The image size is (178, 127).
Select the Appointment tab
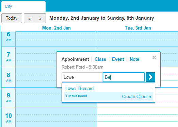(75, 59)
